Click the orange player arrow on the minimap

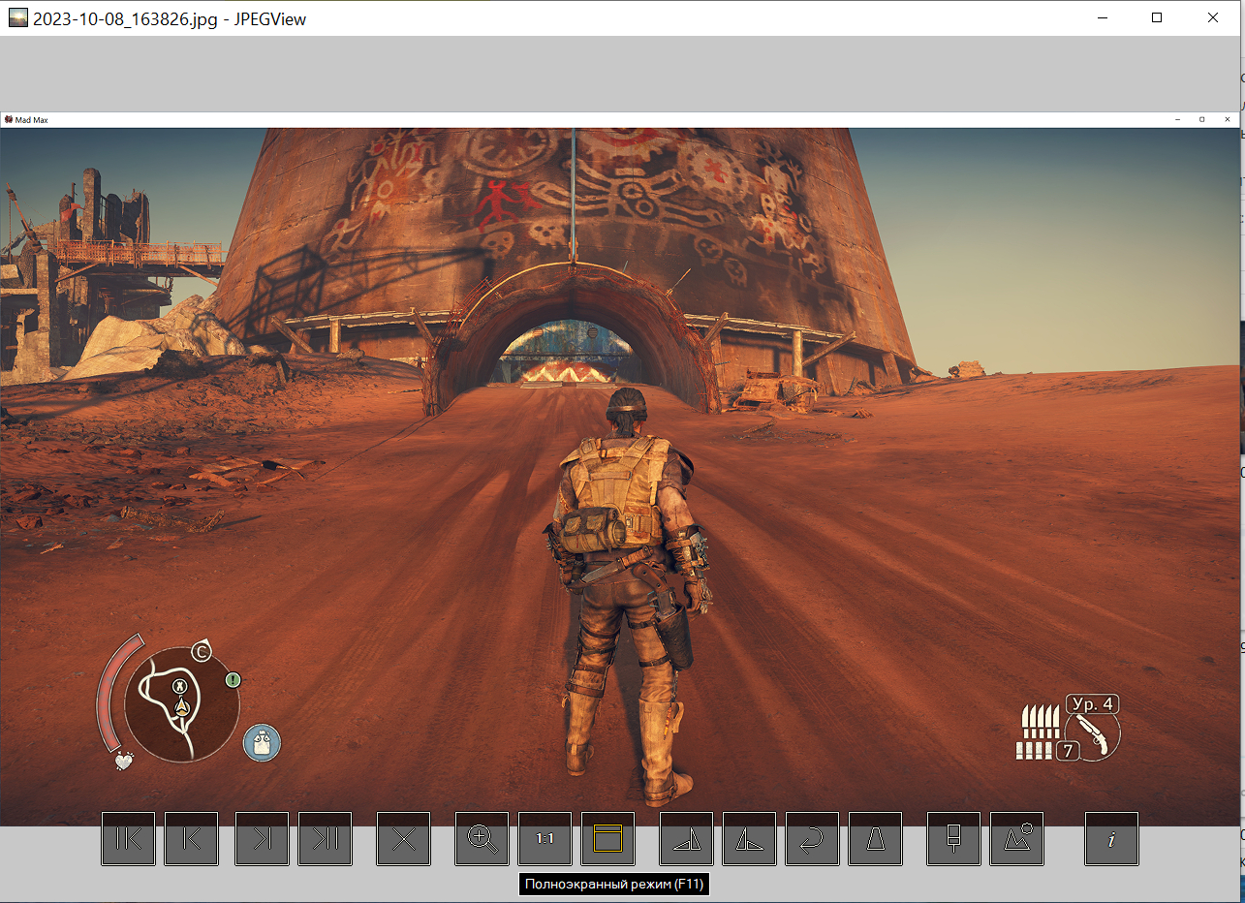pos(182,707)
